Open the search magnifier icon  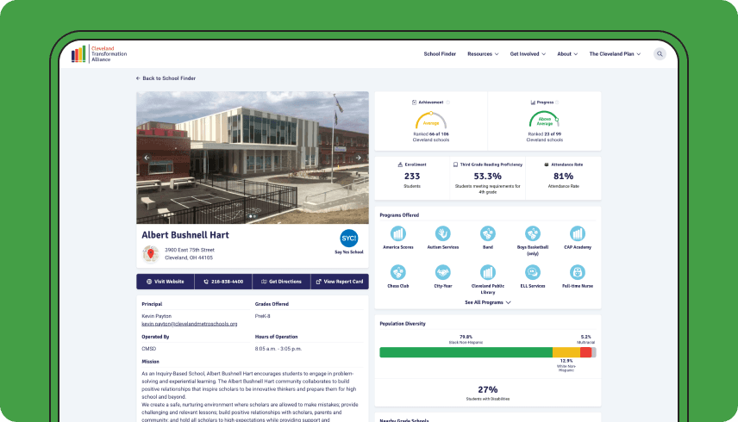point(660,54)
